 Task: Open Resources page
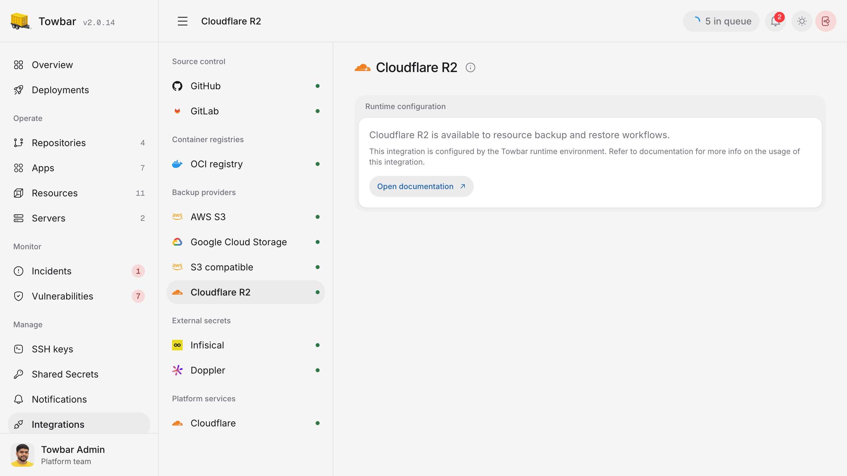pyautogui.click(x=79, y=193)
